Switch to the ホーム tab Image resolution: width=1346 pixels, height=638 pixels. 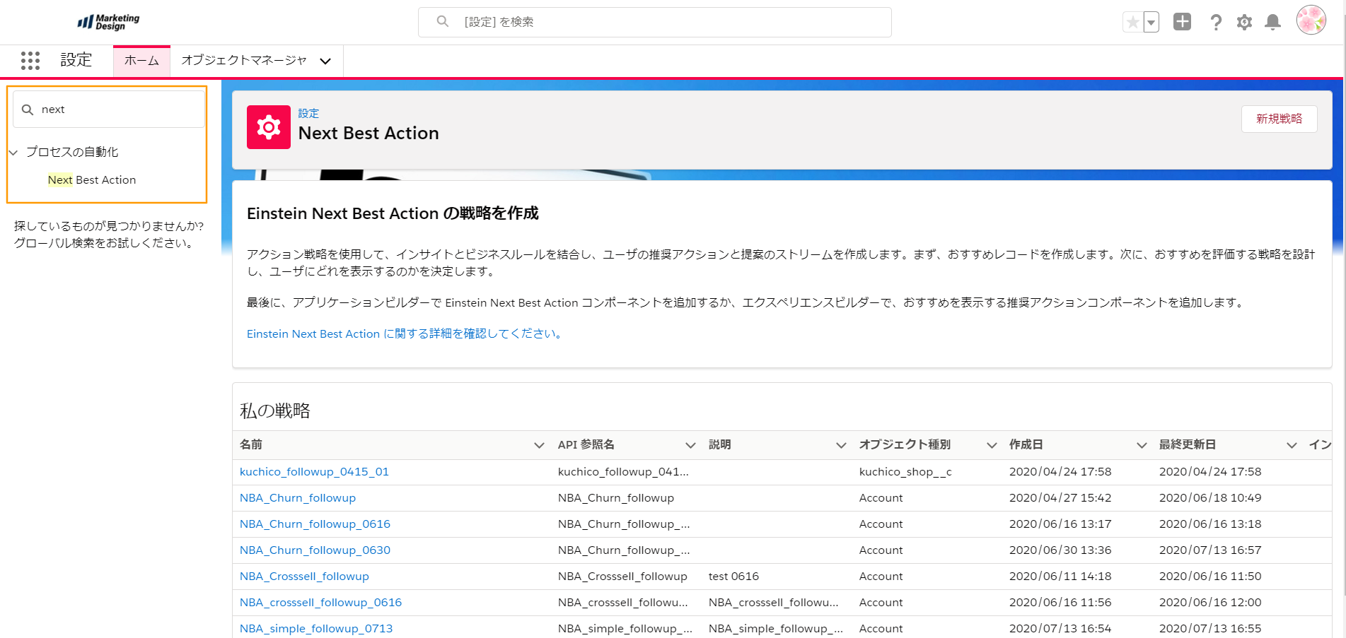pyautogui.click(x=141, y=61)
